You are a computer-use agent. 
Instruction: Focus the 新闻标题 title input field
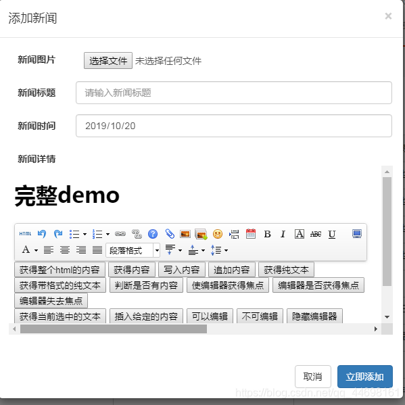tap(234, 93)
